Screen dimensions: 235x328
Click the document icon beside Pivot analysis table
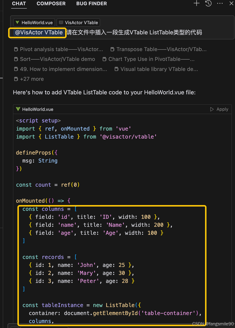pos(16,49)
